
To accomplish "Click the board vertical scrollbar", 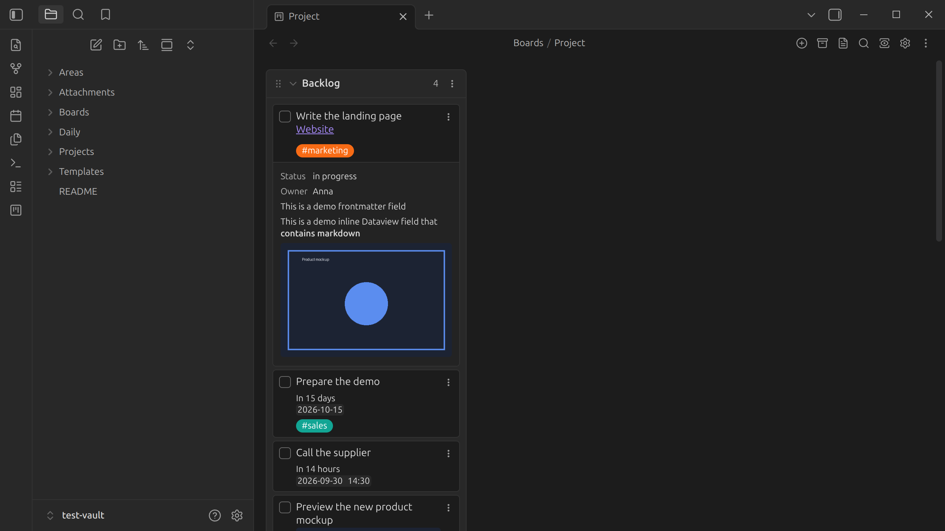I will tap(939, 151).
